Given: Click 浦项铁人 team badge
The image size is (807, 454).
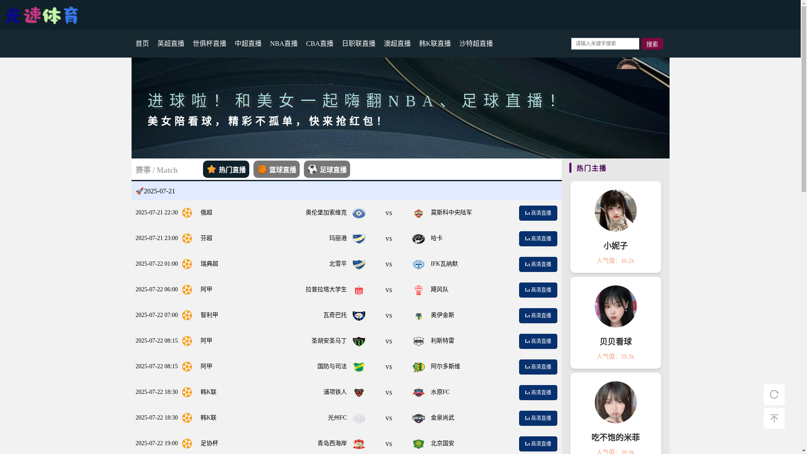Looking at the screenshot, I should (x=359, y=393).
